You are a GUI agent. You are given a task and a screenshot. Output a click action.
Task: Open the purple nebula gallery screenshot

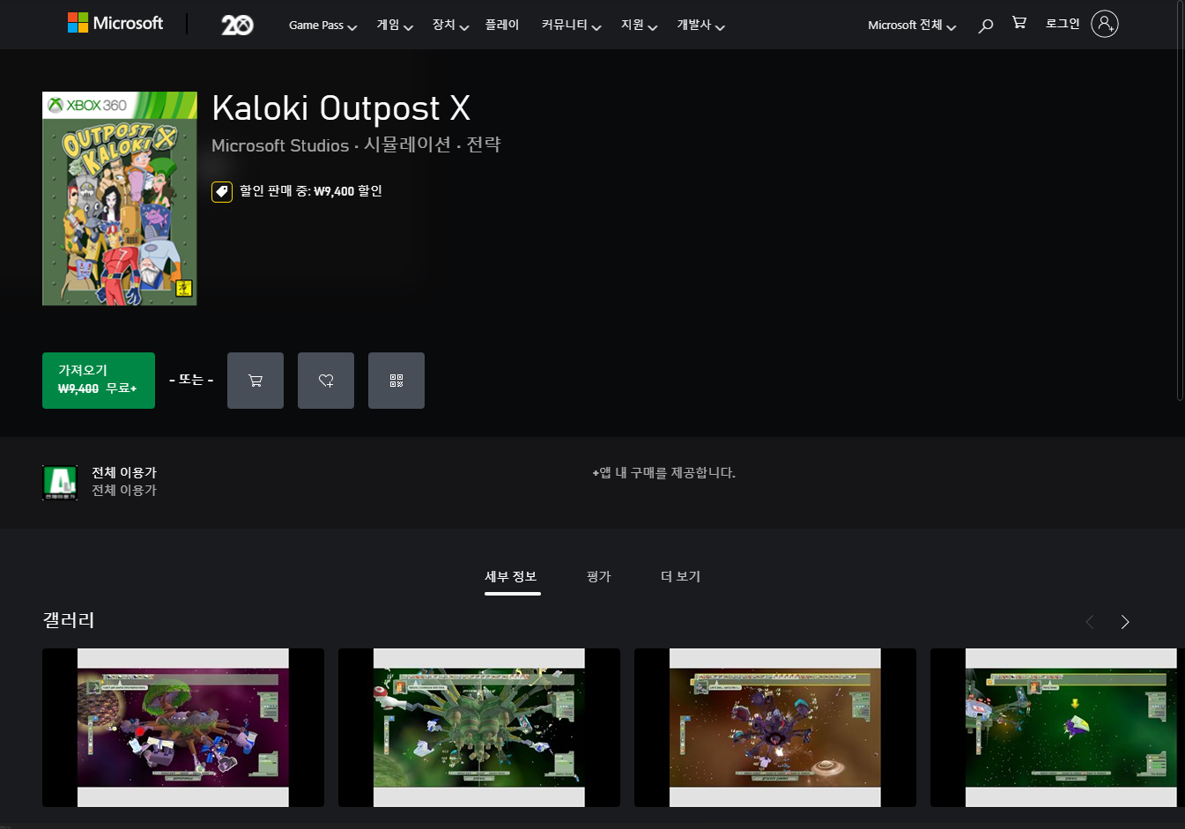point(183,728)
